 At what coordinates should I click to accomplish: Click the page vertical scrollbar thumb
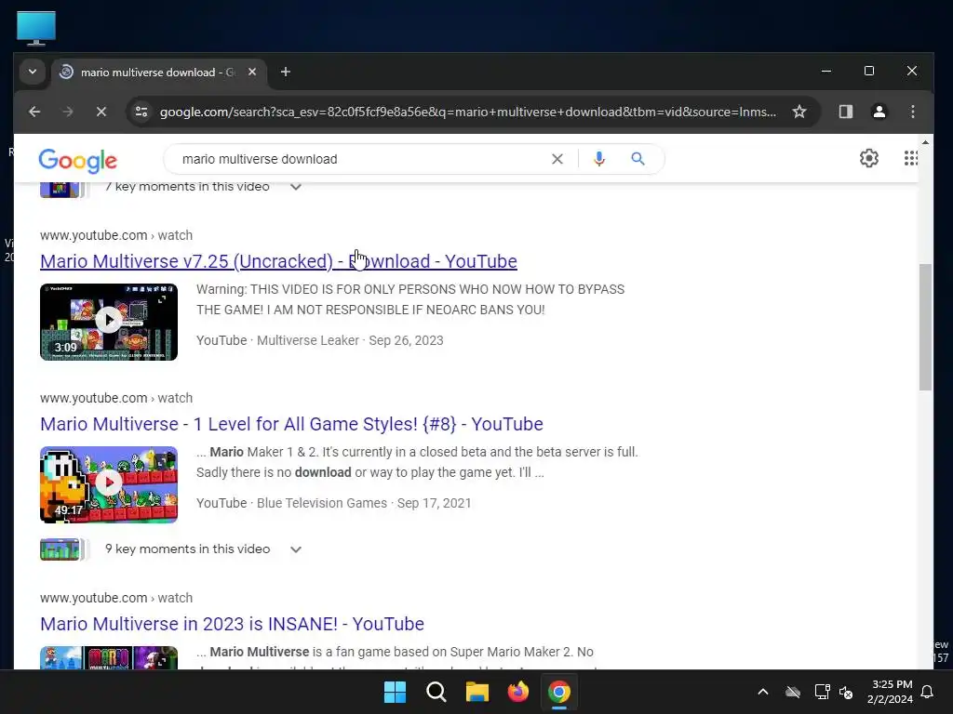[x=925, y=328]
